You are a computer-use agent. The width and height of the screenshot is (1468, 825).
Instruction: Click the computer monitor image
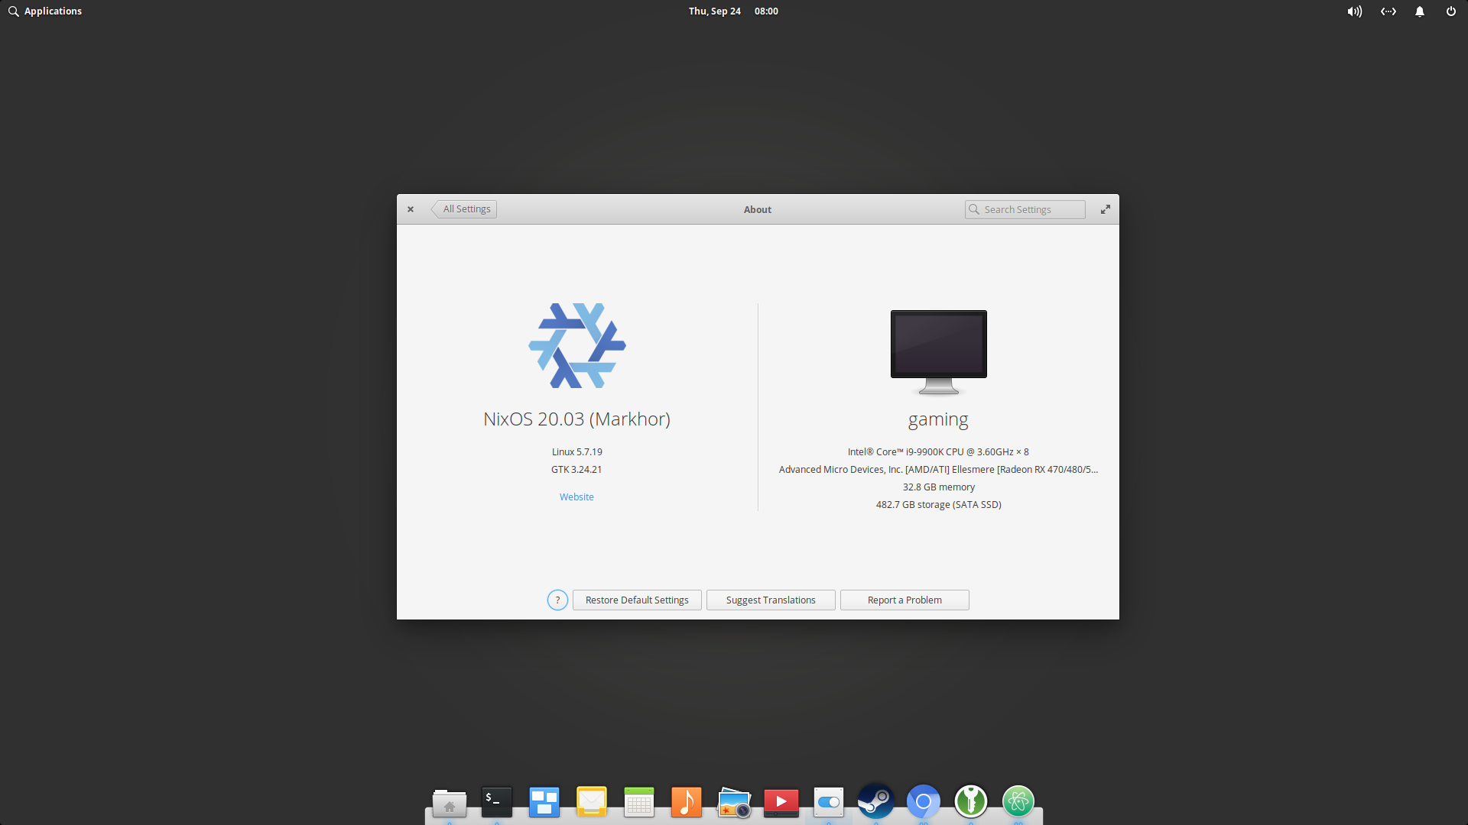[939, 351]
